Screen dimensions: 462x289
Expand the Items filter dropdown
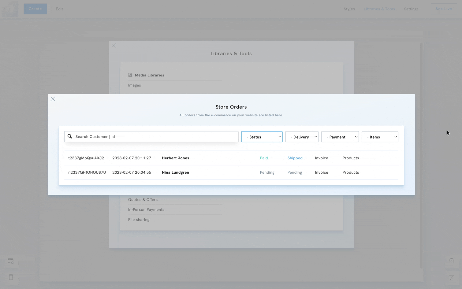pos(380,137)
